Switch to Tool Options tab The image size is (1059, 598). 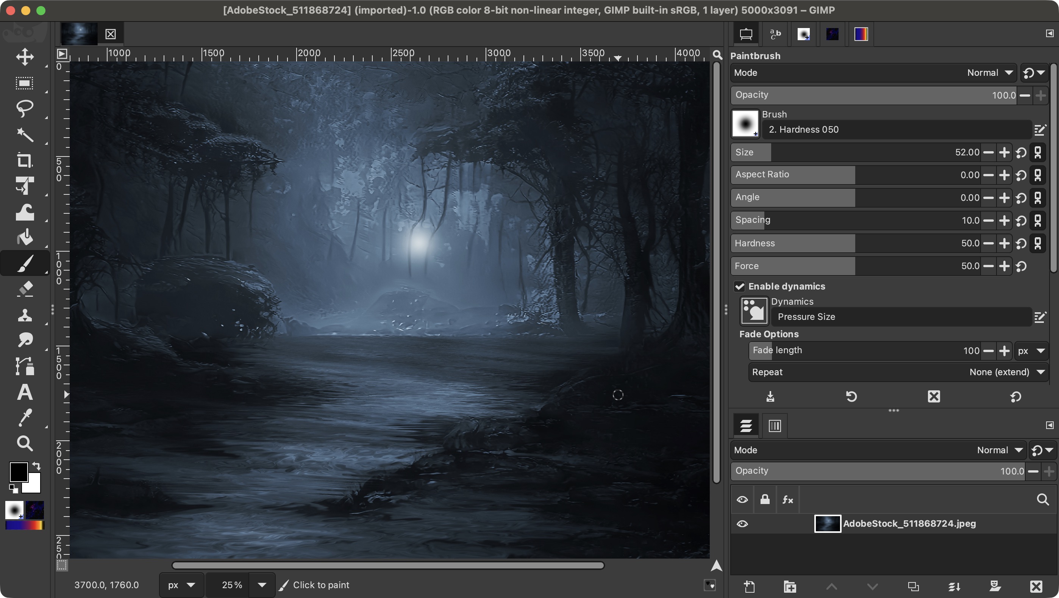point(746,34)
